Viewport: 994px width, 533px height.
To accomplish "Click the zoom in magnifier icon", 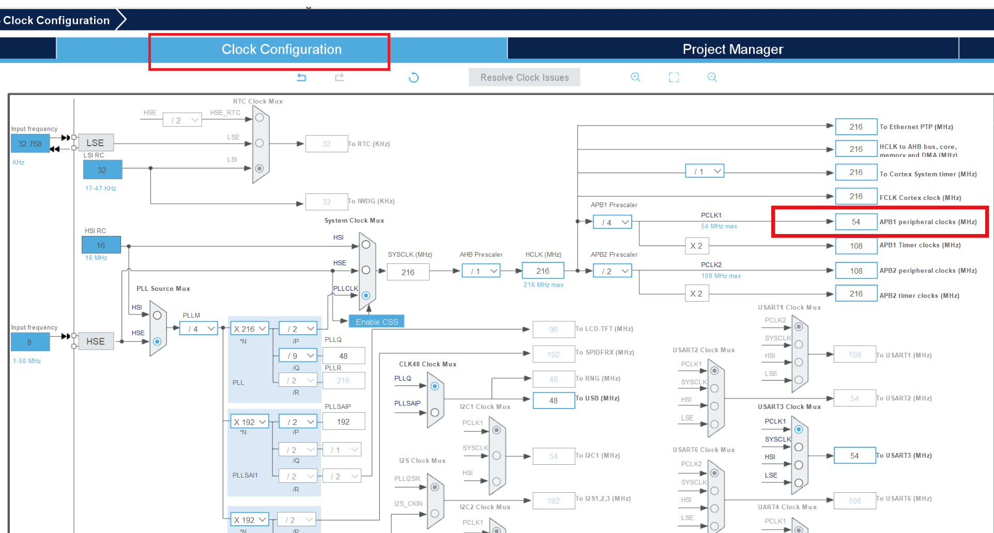I will pos(635,77).
